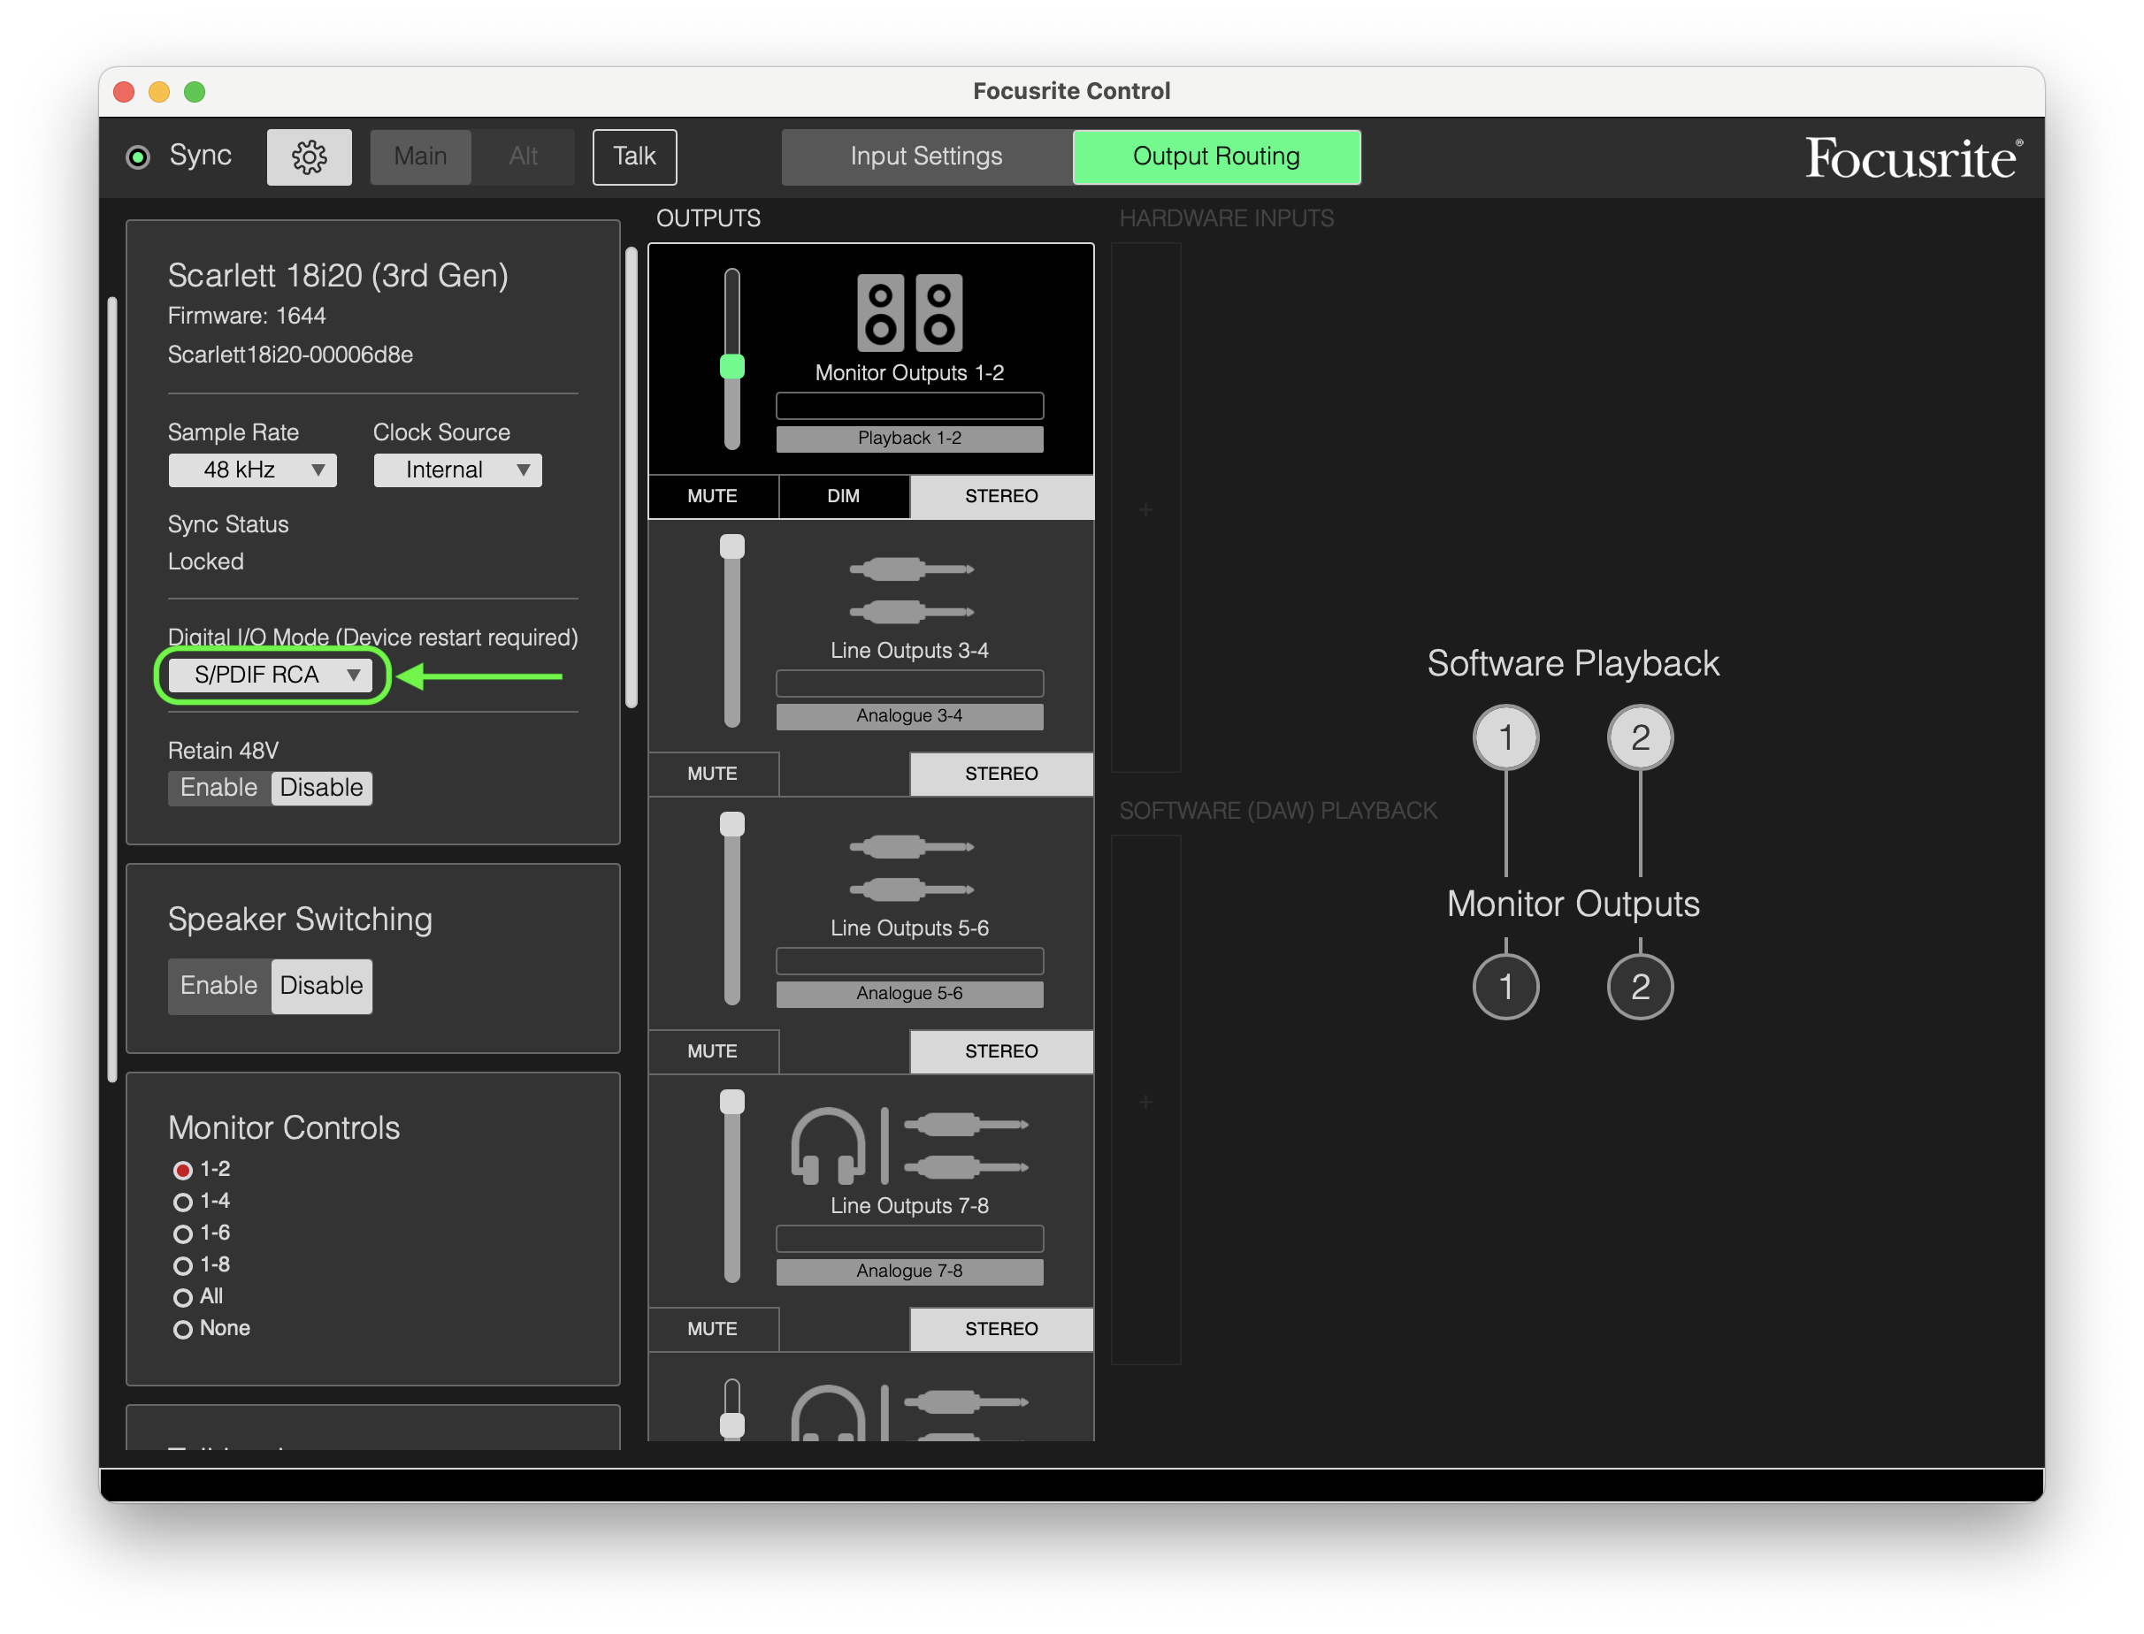This screenshot has width=2144, height=1634.
Task: Toggle DIM on Monitor Outputs 1-2
Action: coord(844,496)
